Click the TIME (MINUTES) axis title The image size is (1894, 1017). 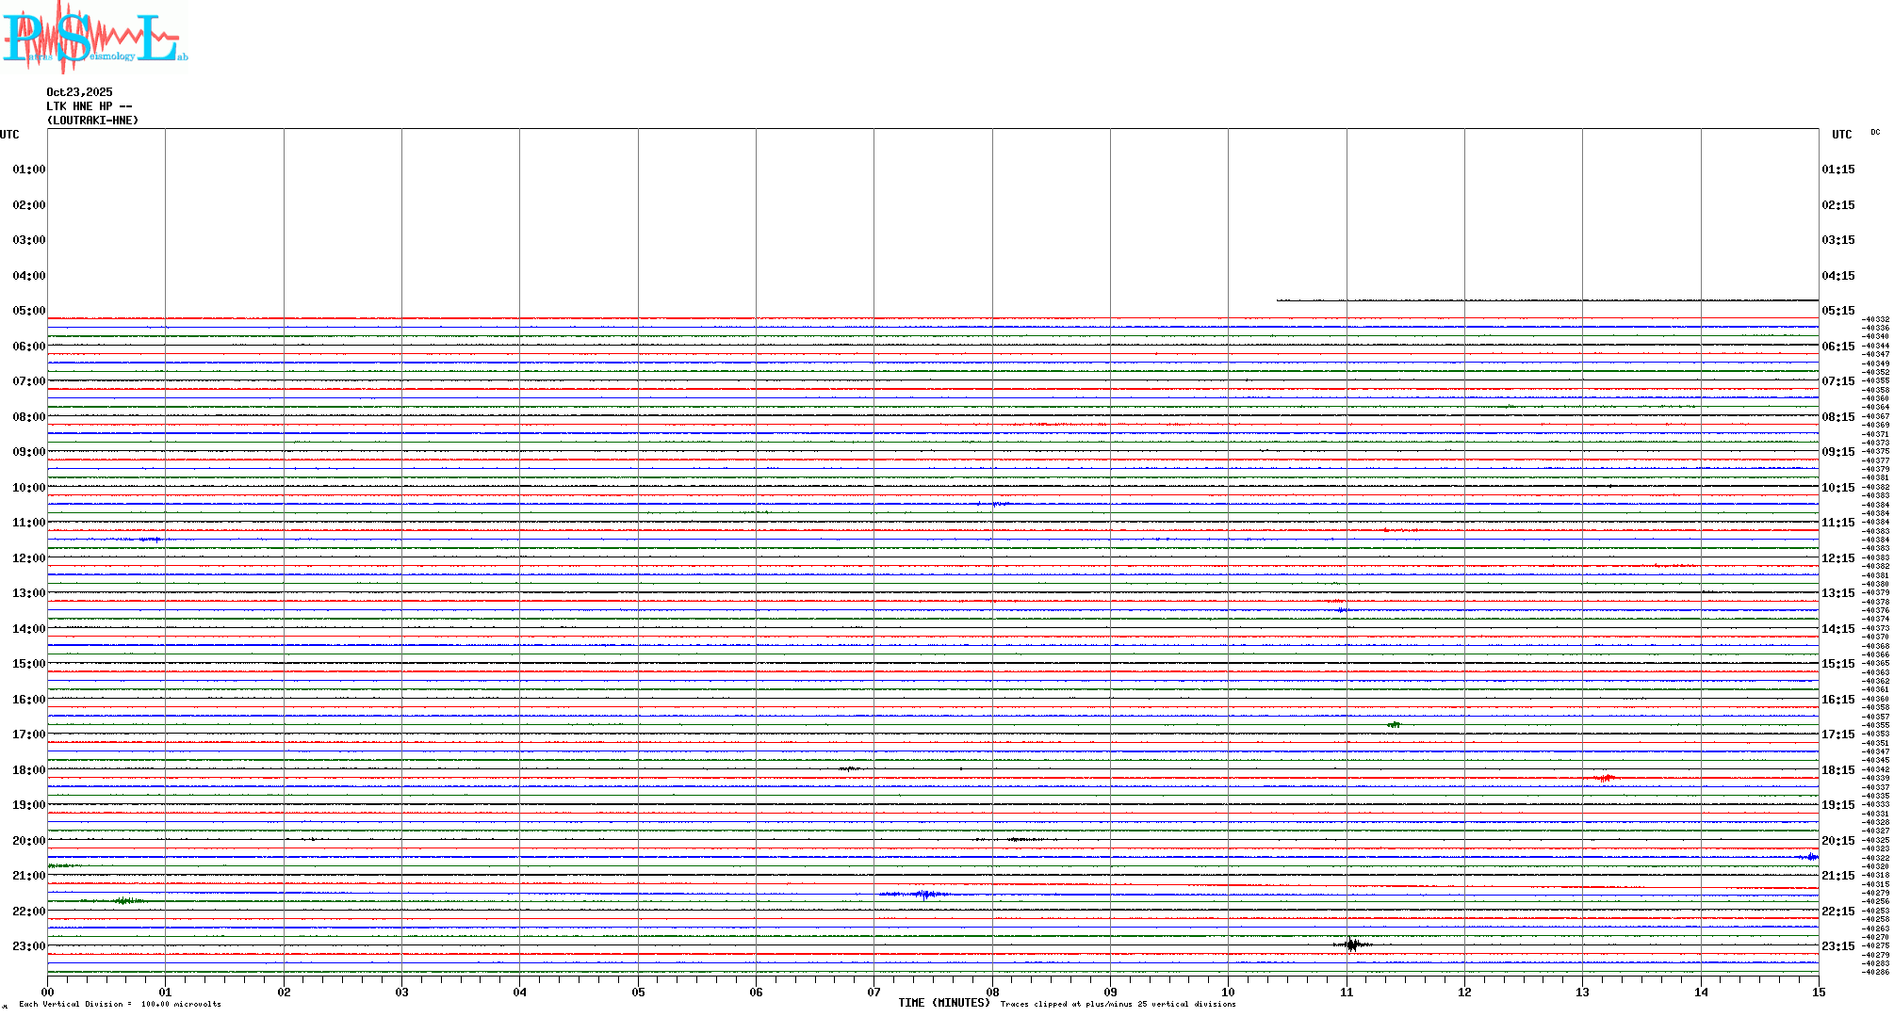click(943, 1003)
